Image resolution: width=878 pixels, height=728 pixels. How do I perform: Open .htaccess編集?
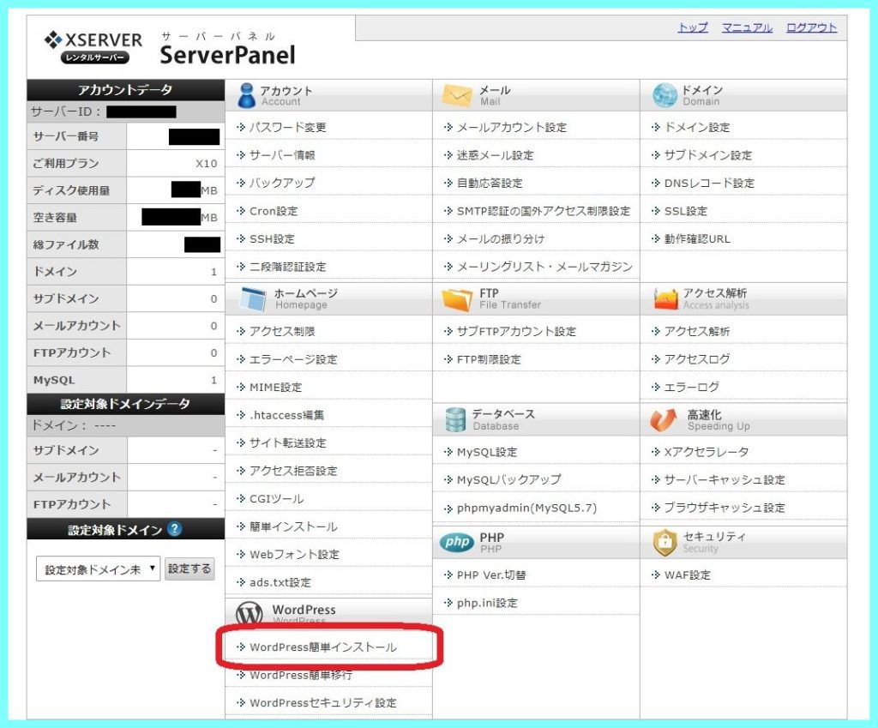pos(286,415)
